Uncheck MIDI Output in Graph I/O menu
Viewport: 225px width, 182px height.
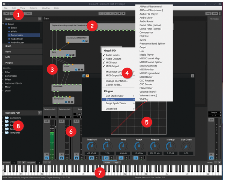pyautogui.click(x=112, y=66)
